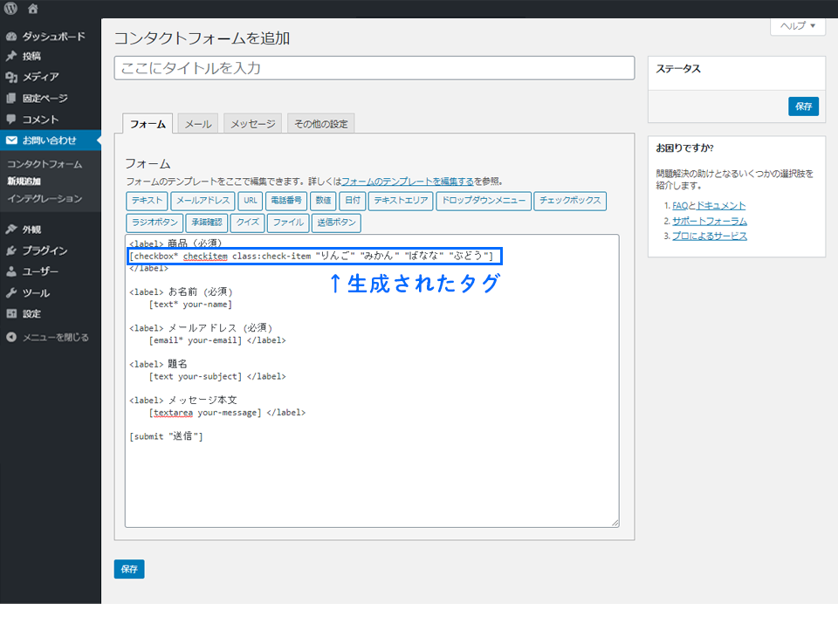The height and width of the screenshot is (617, 838).
Task: Open the プラグイン menu
Action: [x=45, y=250]
